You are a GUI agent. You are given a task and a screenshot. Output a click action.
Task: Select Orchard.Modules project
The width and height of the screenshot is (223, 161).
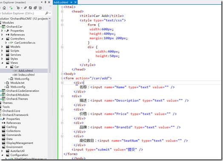pos(18,95)
